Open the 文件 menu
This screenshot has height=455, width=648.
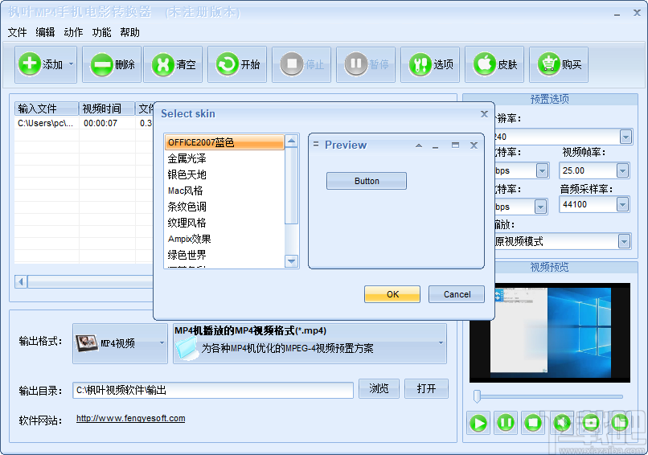pos(17,32)
